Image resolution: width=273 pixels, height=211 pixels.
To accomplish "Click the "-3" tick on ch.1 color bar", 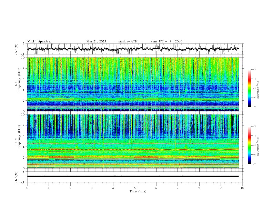I will pyautogui.click(x=254, y=69).
